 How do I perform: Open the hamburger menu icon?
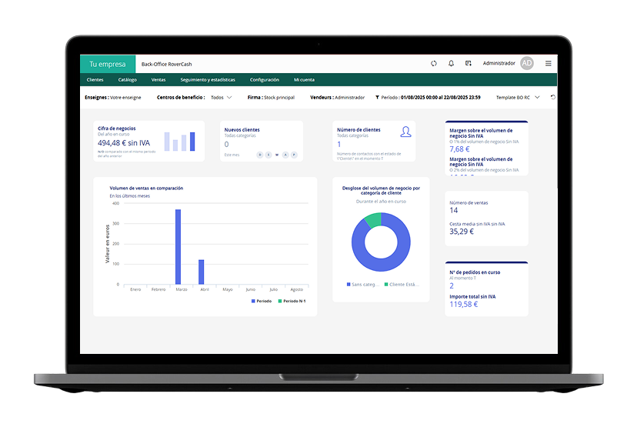click(x=549, y=63)
